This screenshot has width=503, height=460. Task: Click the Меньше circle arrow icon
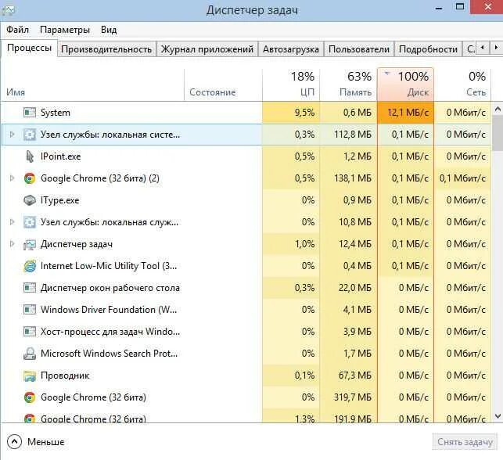(x=14, y=442)
